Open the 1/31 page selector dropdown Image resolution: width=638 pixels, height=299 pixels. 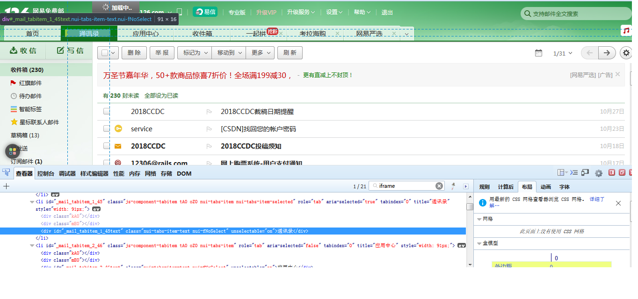[x=563, y=53]
